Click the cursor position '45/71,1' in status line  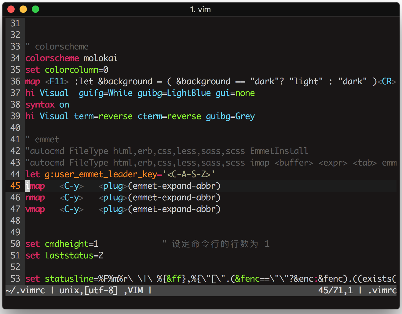(335, 290)
